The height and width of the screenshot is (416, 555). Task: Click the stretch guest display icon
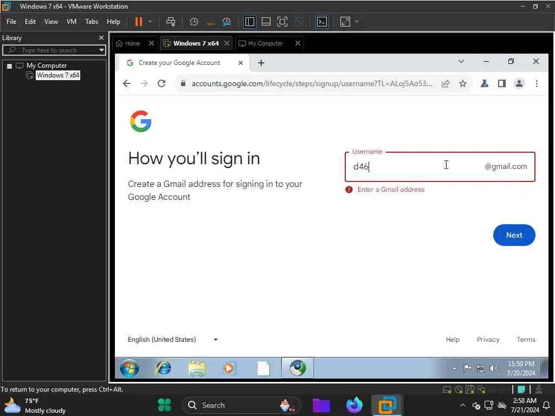click(x=345, y=22)
